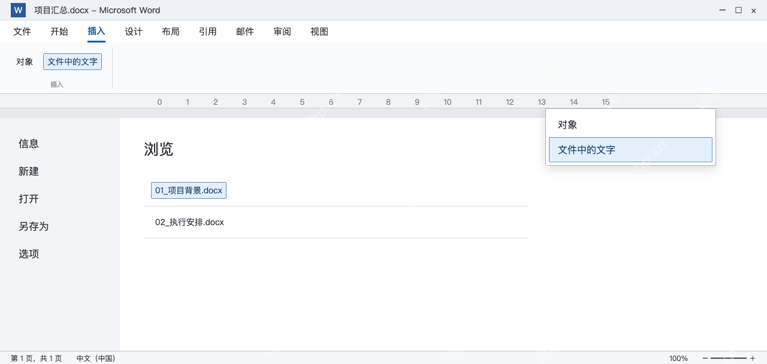Open the 文件 tab
This screenshot has width=767, height=364.
pyautogui.click(x=22, y=32)
